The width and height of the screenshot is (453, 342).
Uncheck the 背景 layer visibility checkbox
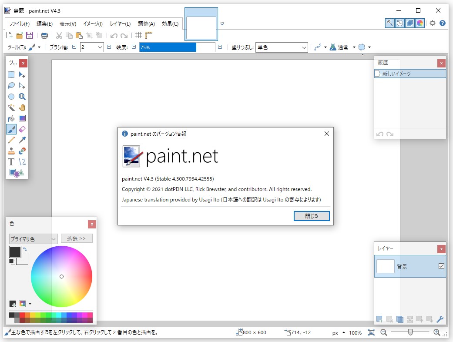[442, 266]
